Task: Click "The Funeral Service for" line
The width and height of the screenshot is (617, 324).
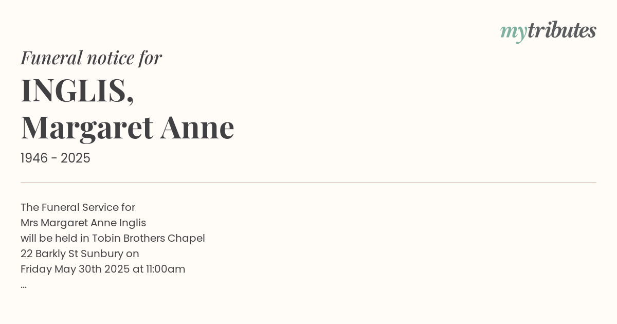Action: pyautogui.click(x=78, y=208)
